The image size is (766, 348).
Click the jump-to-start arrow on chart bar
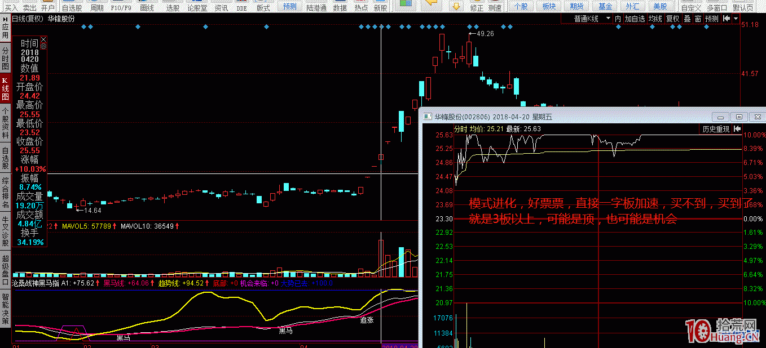727,19
